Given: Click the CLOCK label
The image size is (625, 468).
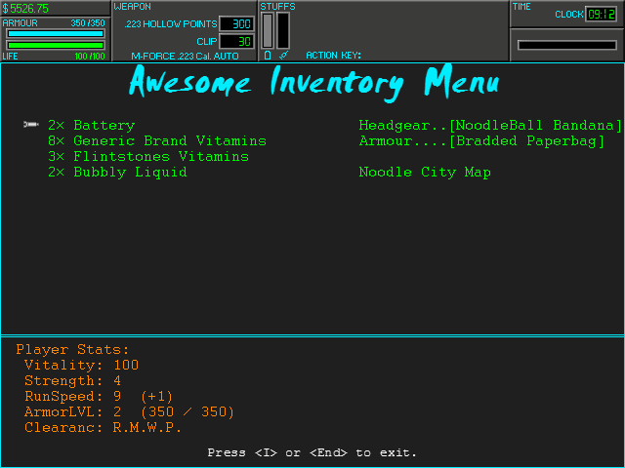Looking at the screenshot, I should click(x=569, y=15).
